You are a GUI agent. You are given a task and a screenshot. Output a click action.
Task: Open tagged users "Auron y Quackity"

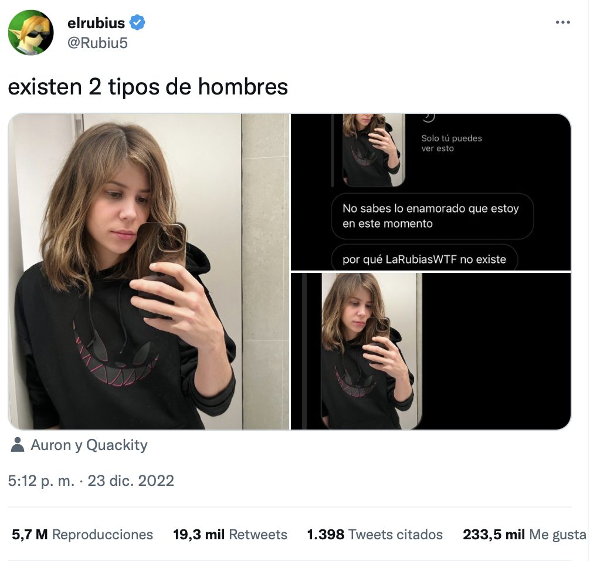click(x=89, y=445)
